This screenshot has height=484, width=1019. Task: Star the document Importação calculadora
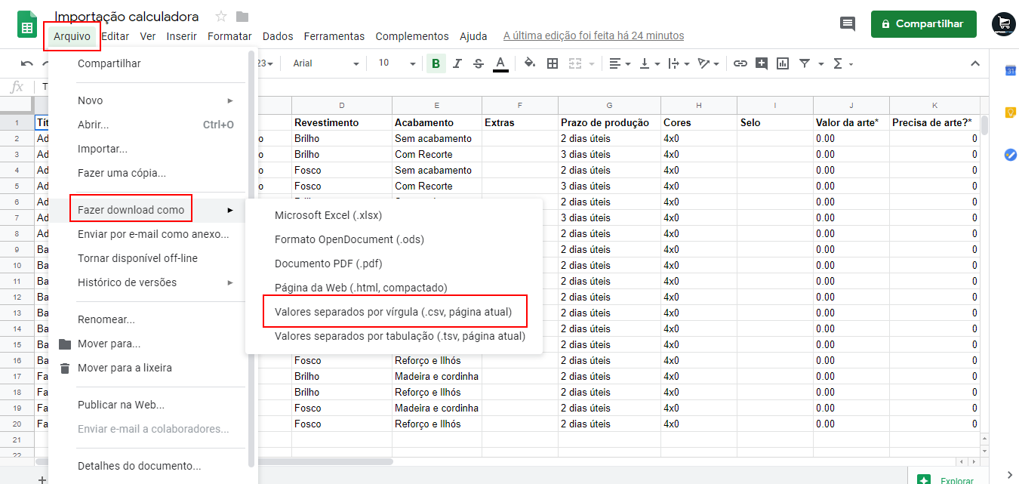221,17
